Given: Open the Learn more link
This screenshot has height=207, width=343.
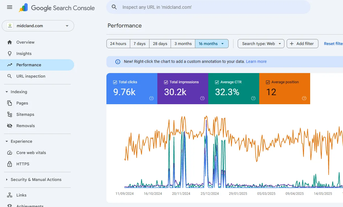Looking at the screenshot, I should [256, 61].
